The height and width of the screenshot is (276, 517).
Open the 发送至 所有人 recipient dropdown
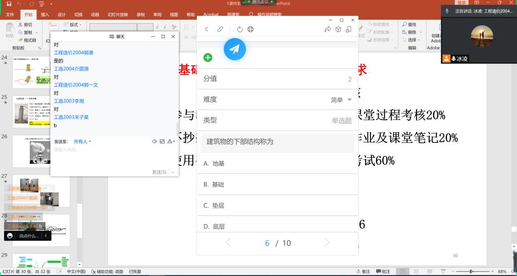click(82, 142)
